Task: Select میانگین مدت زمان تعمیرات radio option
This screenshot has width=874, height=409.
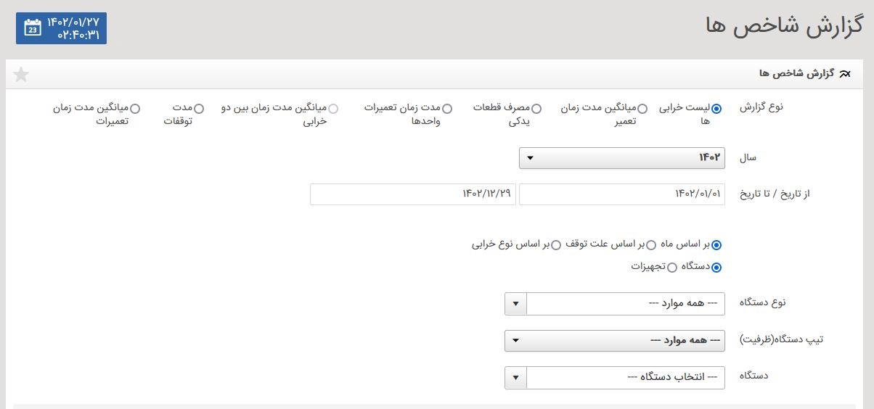Action: pos(134,109)
